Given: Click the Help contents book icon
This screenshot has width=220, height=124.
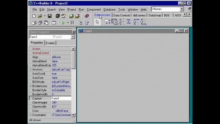Looking at the screenshot, I should [87, 16].
